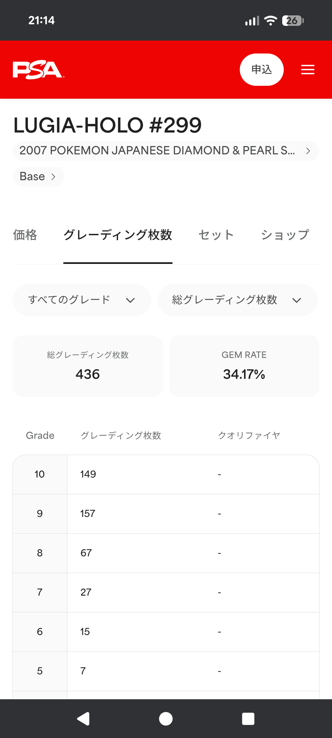Open the hamburger menu icon
Image resolution: width=332 pixels, height=738 pixels.
(x=307, y=69)
